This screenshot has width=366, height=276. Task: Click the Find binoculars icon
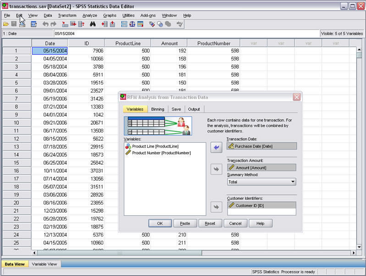pos(93,24)
